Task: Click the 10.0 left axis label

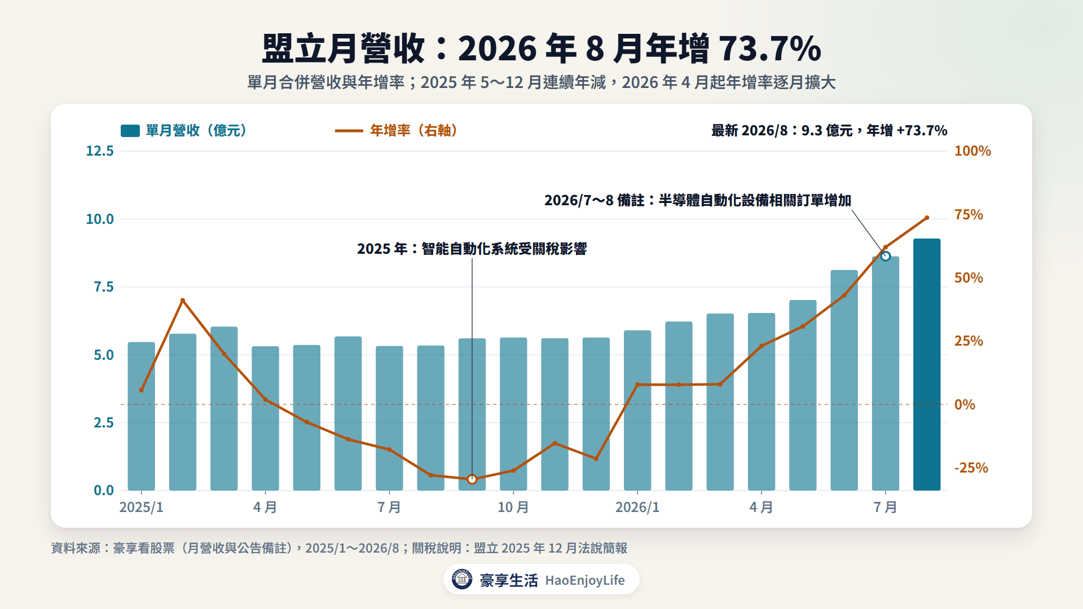Action: click(x=100, y=219)
